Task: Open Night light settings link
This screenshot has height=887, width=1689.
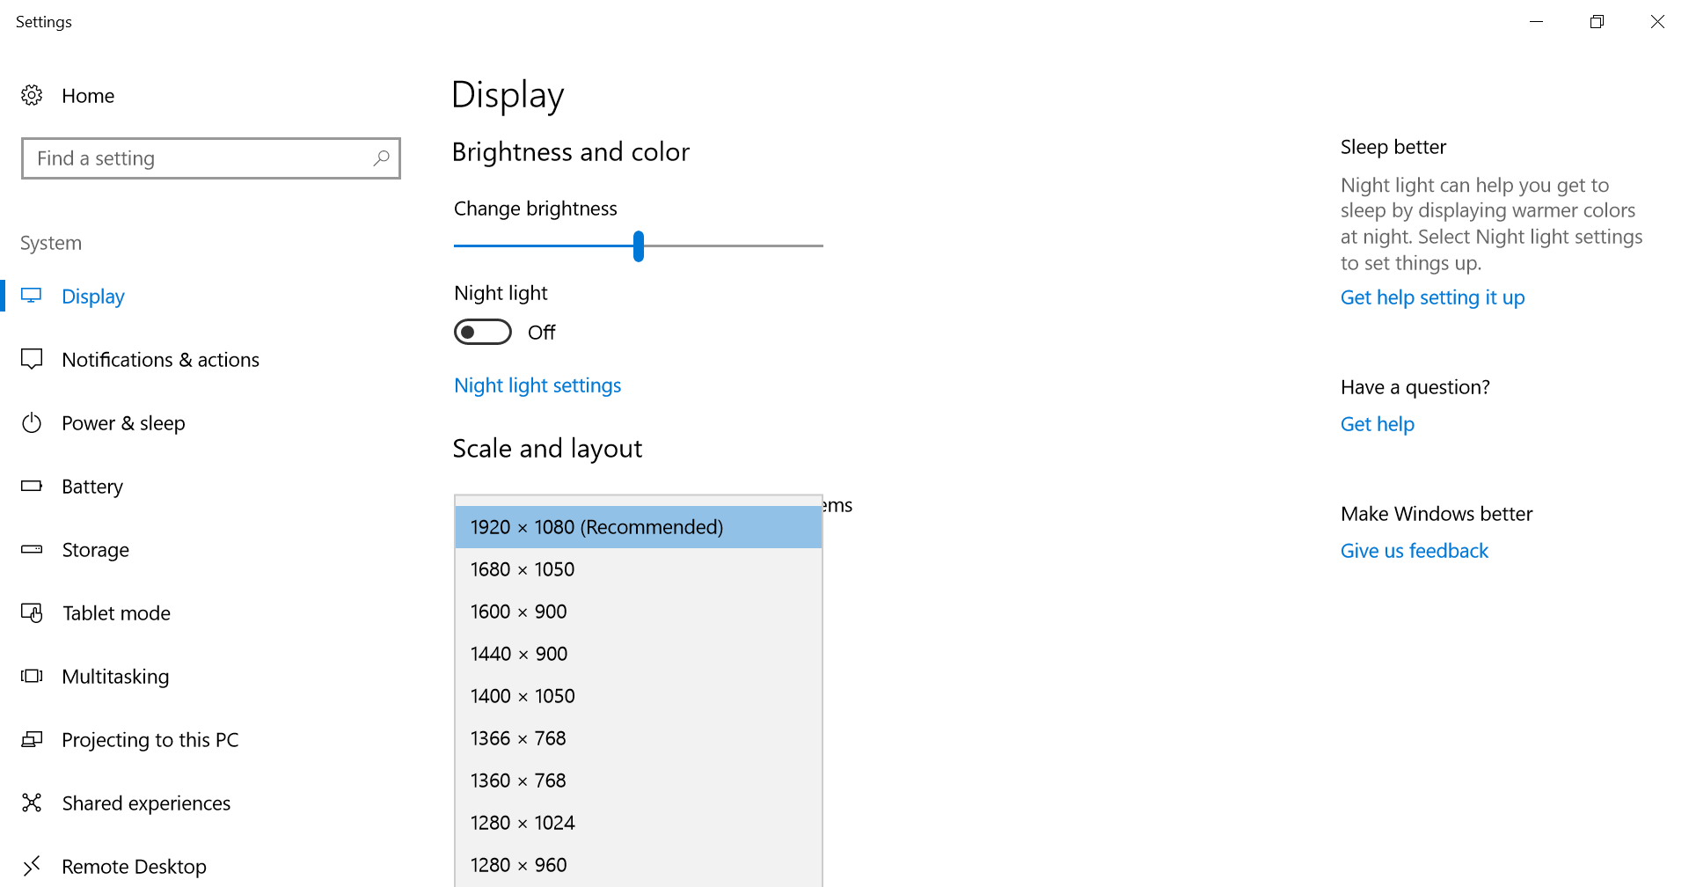Action: (537, 385)
